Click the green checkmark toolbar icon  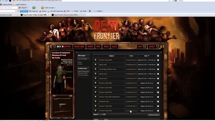[34, 8]
